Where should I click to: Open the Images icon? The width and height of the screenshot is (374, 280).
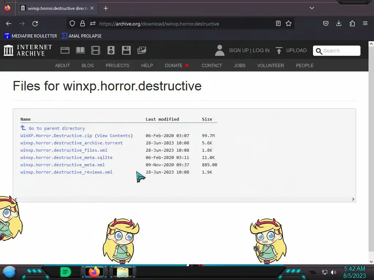click(142, 50)
